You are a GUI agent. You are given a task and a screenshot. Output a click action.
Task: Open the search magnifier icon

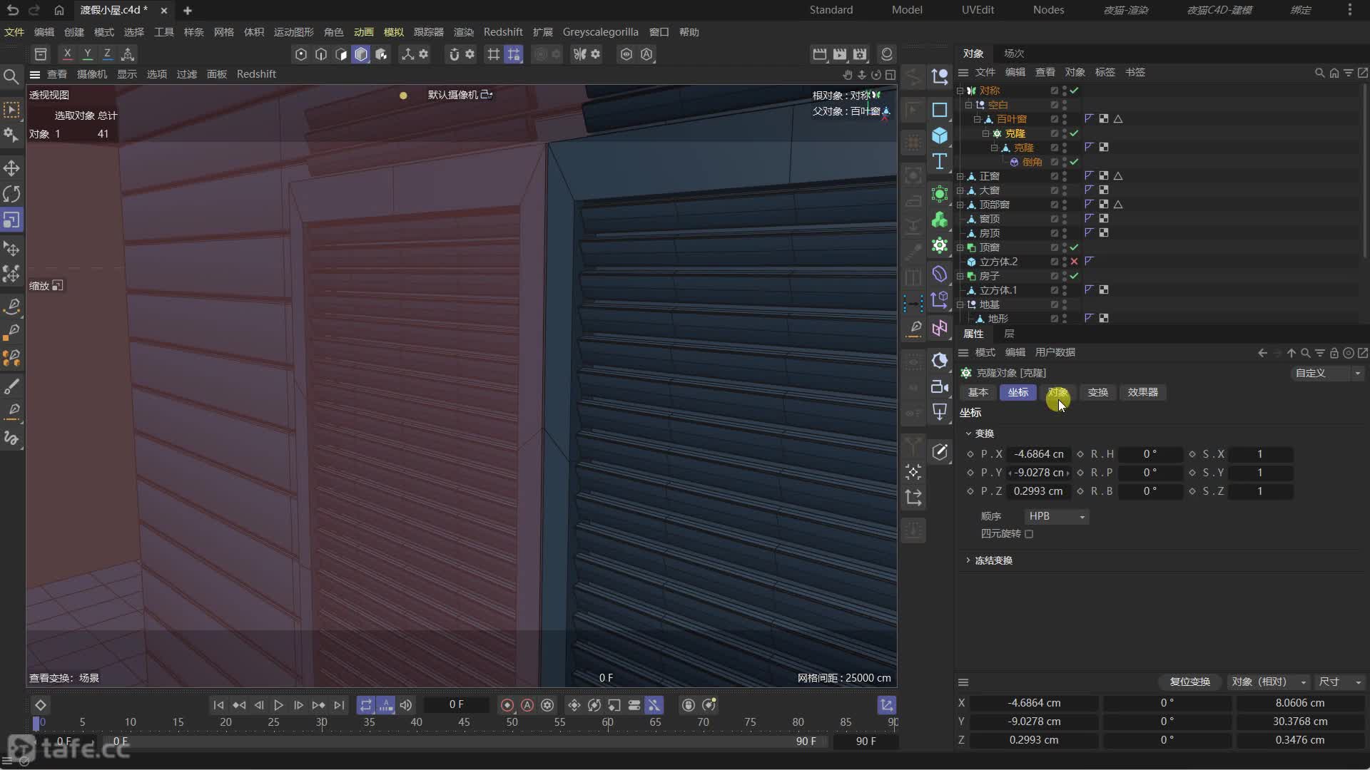(x=11, y=76)
